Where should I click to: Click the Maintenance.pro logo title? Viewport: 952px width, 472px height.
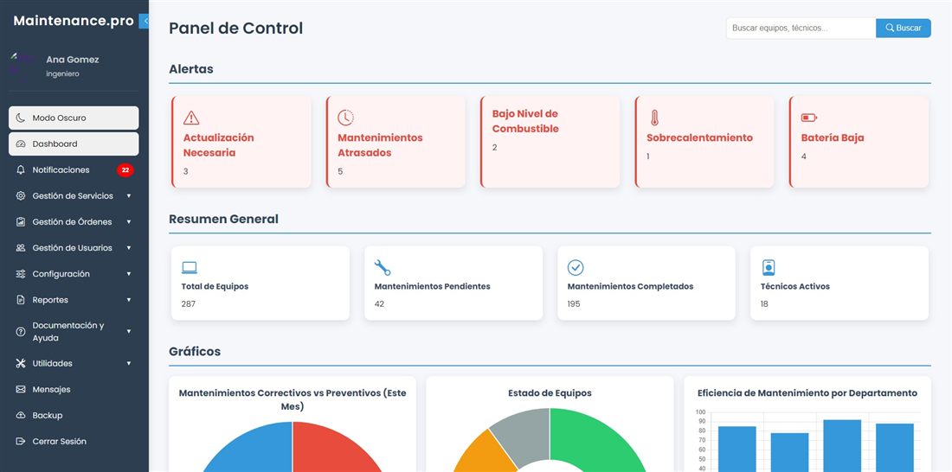point(74,21)
